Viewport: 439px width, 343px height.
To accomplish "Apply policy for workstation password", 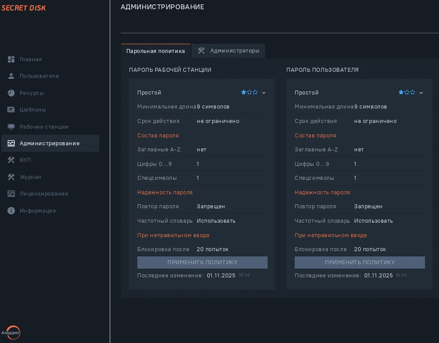I will (202, 262).
